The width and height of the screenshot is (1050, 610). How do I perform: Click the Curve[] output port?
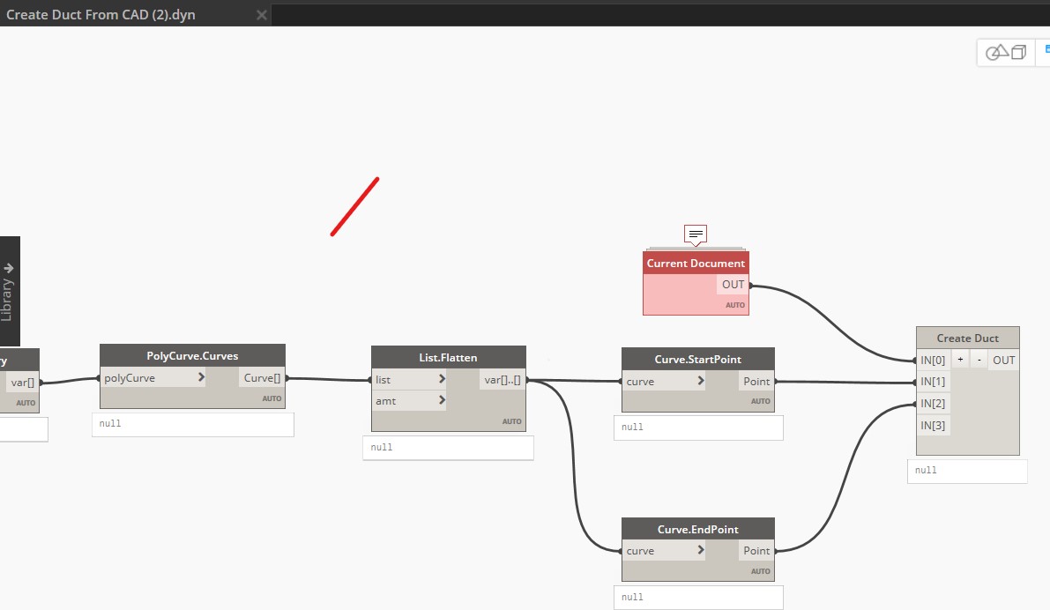pos(262,377)
